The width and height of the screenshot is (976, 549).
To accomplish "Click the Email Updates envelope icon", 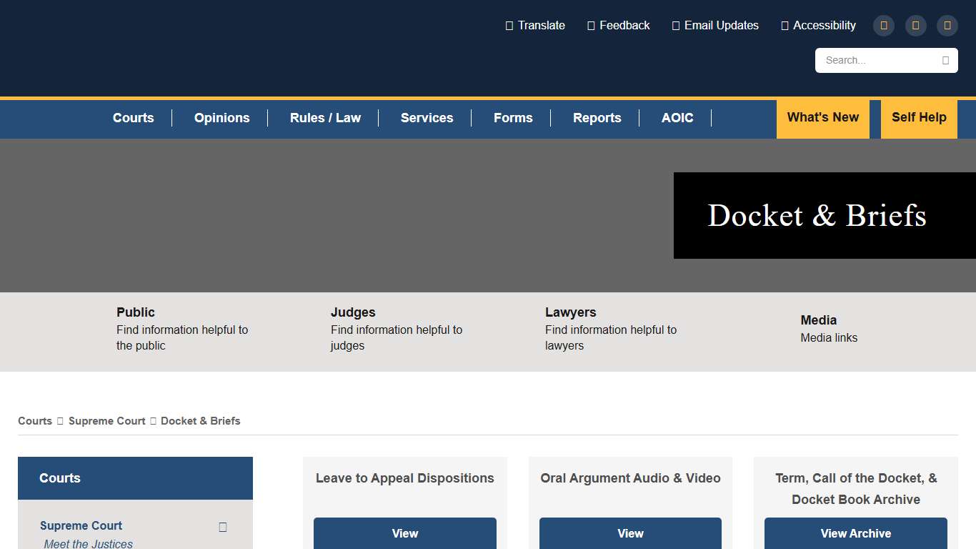I will (x=676, y=25).
